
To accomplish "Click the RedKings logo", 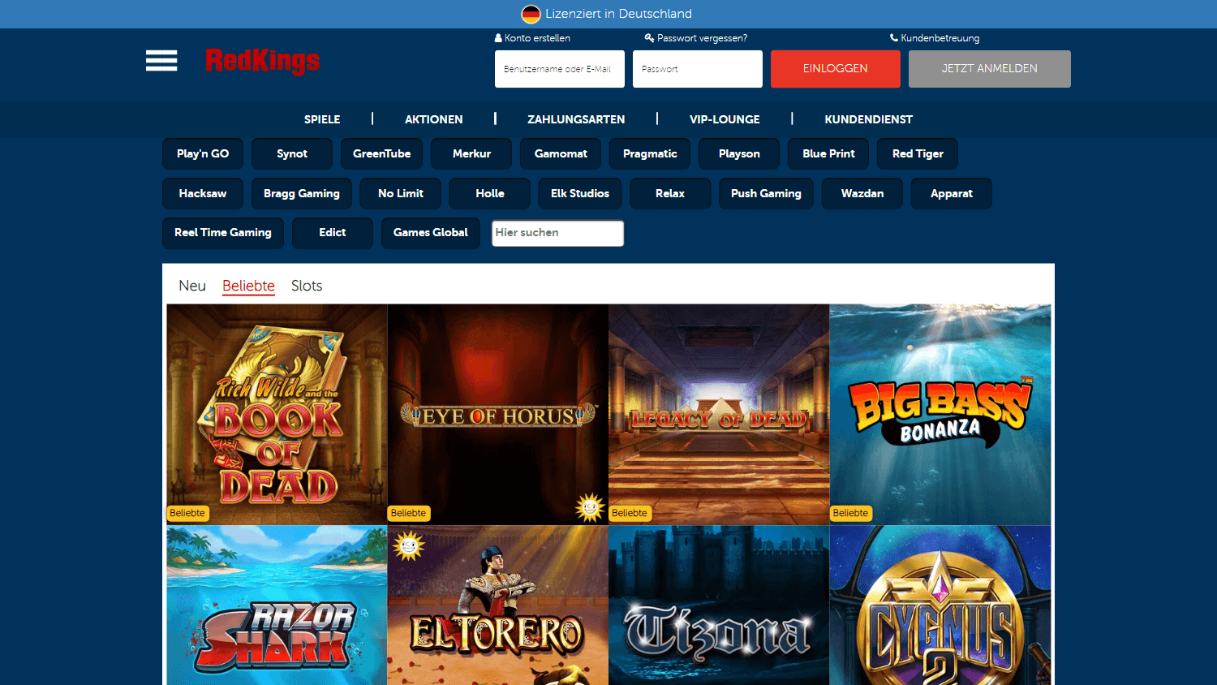I will point(262,61).
